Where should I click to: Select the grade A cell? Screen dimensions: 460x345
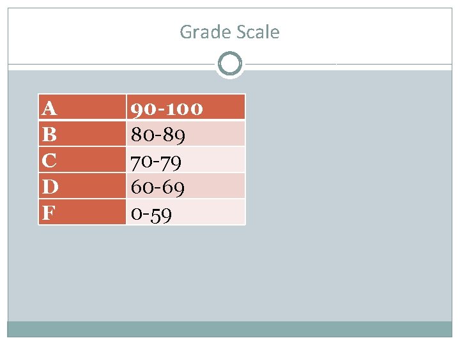click(x=82, y=107)
